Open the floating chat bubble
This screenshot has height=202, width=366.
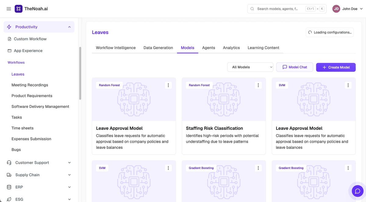(x=357, y=191)
